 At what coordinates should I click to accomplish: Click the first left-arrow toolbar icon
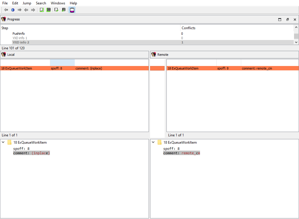pos(6,10)
